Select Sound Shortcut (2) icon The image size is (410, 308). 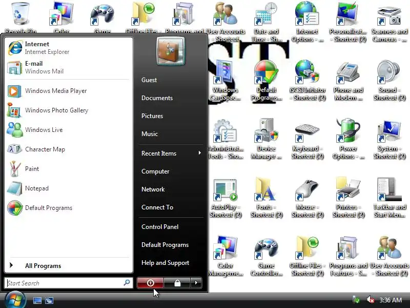(x=389, y=81)
